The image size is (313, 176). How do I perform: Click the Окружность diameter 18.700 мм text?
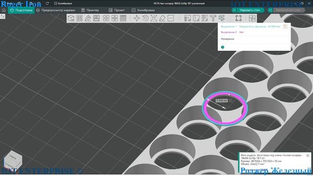pyautogui.click(x=260, y=26)
